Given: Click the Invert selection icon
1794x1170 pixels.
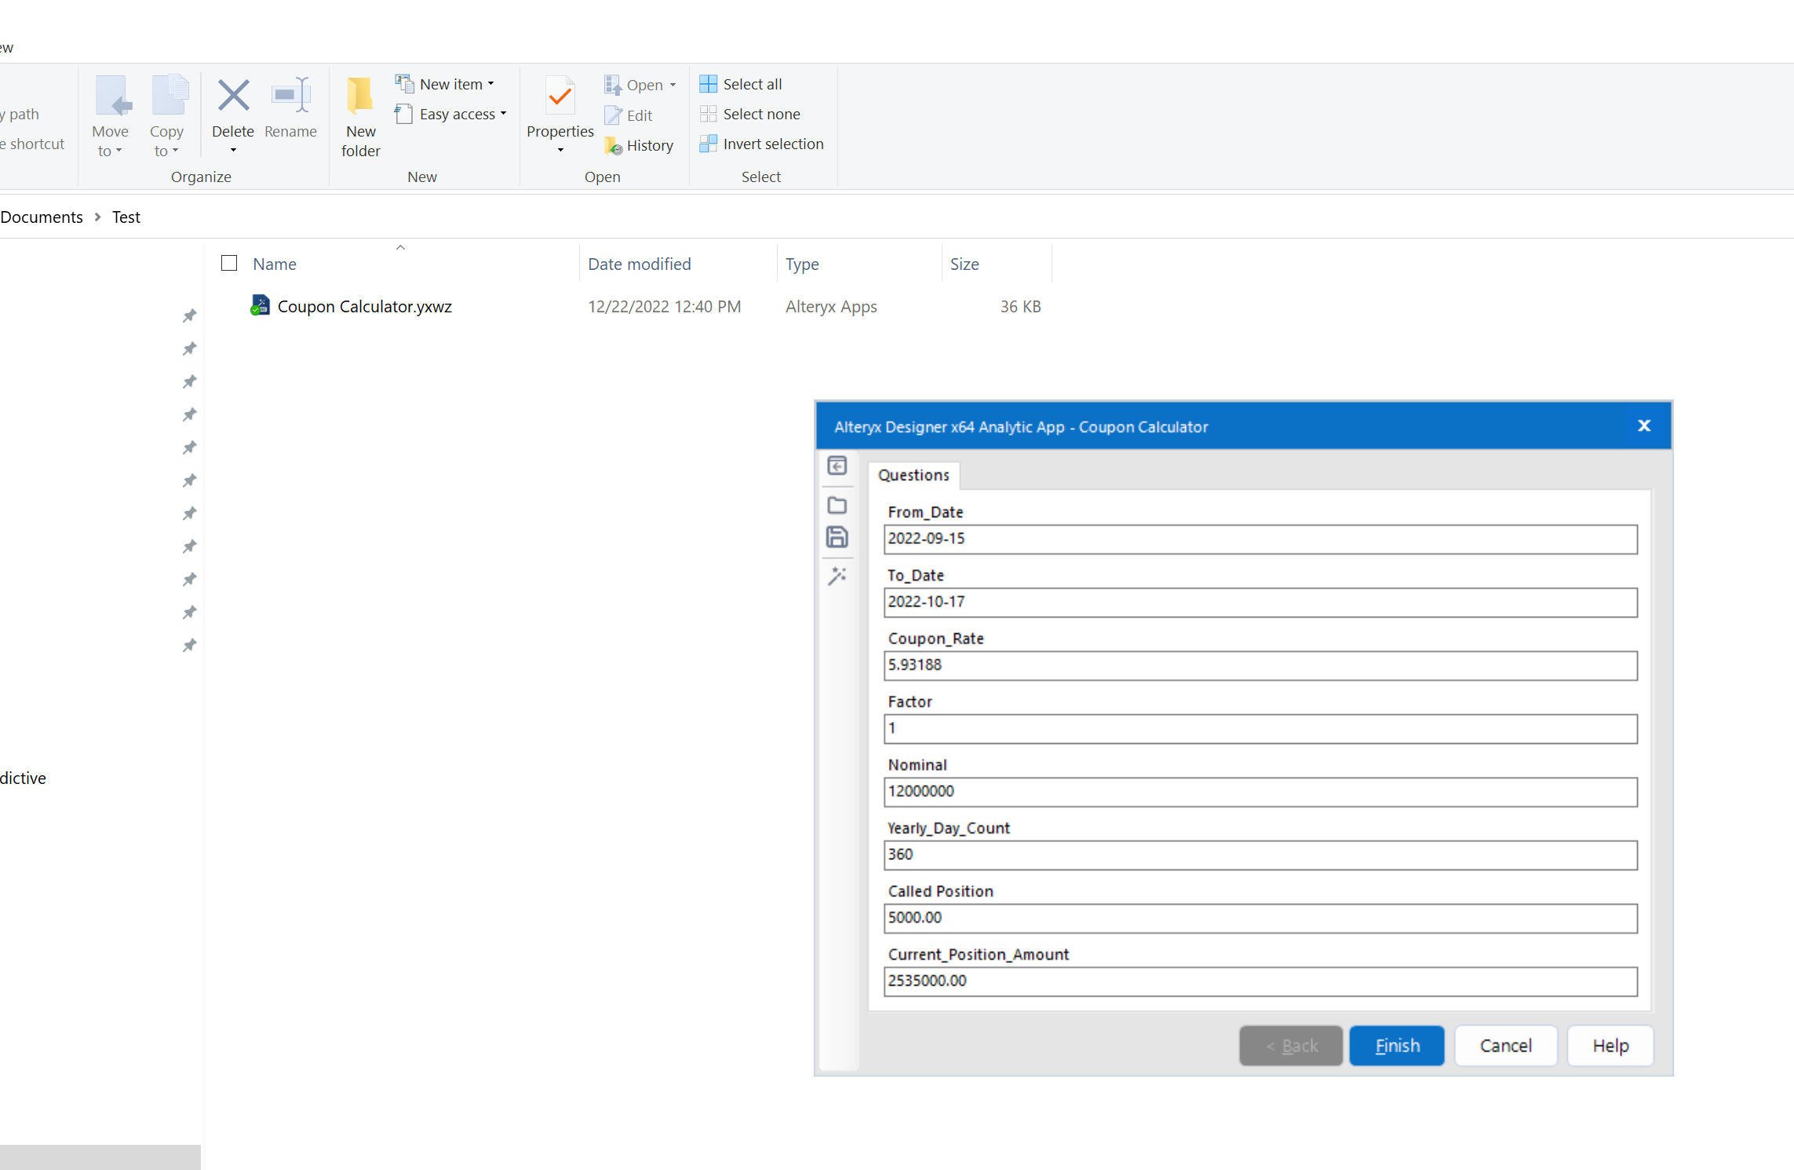Looking at the screenshot, I should [709, 144].
